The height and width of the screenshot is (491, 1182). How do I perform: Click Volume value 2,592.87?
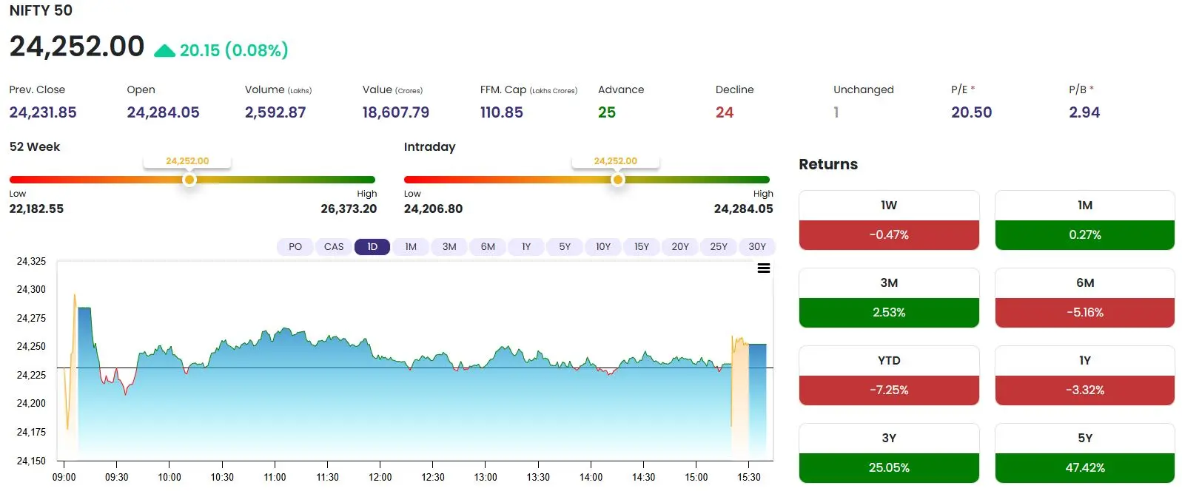coord(275,112)
